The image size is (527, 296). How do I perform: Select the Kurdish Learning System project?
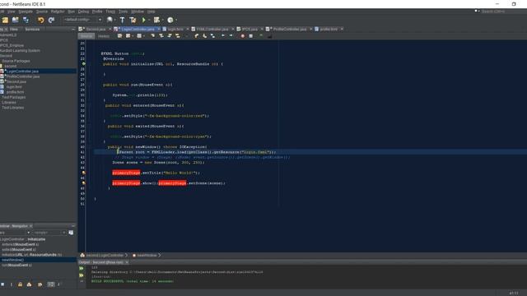point(20,51)
